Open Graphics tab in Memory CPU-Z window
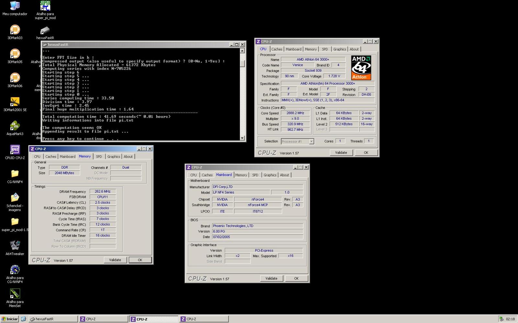The height and width of the screenshot is (323, 518). tap(114, 156)
